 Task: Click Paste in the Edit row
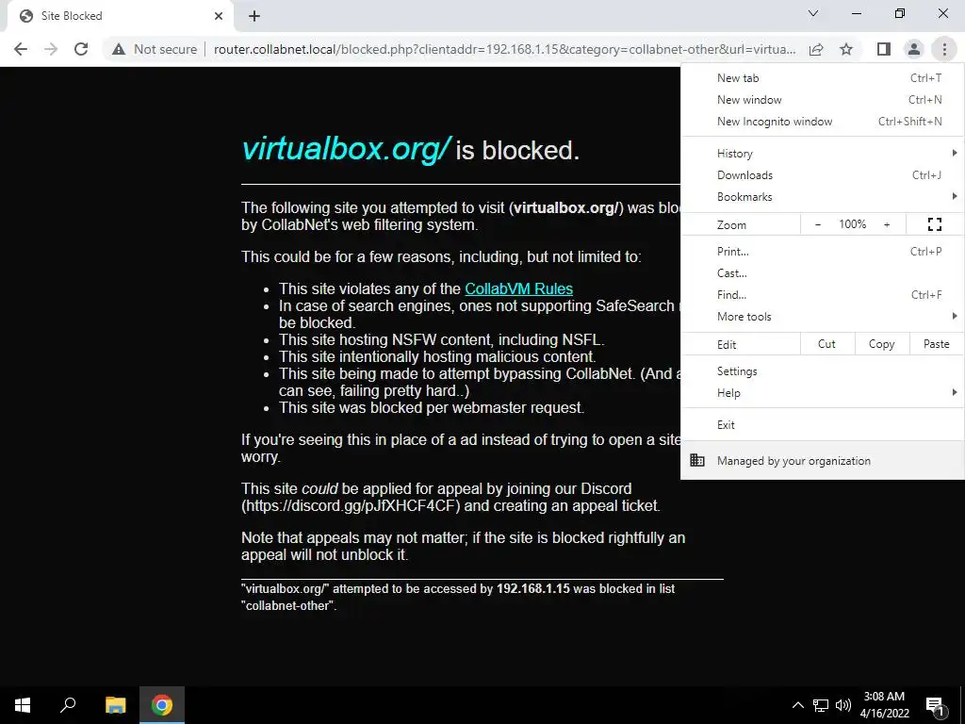(x=936, y=344)
